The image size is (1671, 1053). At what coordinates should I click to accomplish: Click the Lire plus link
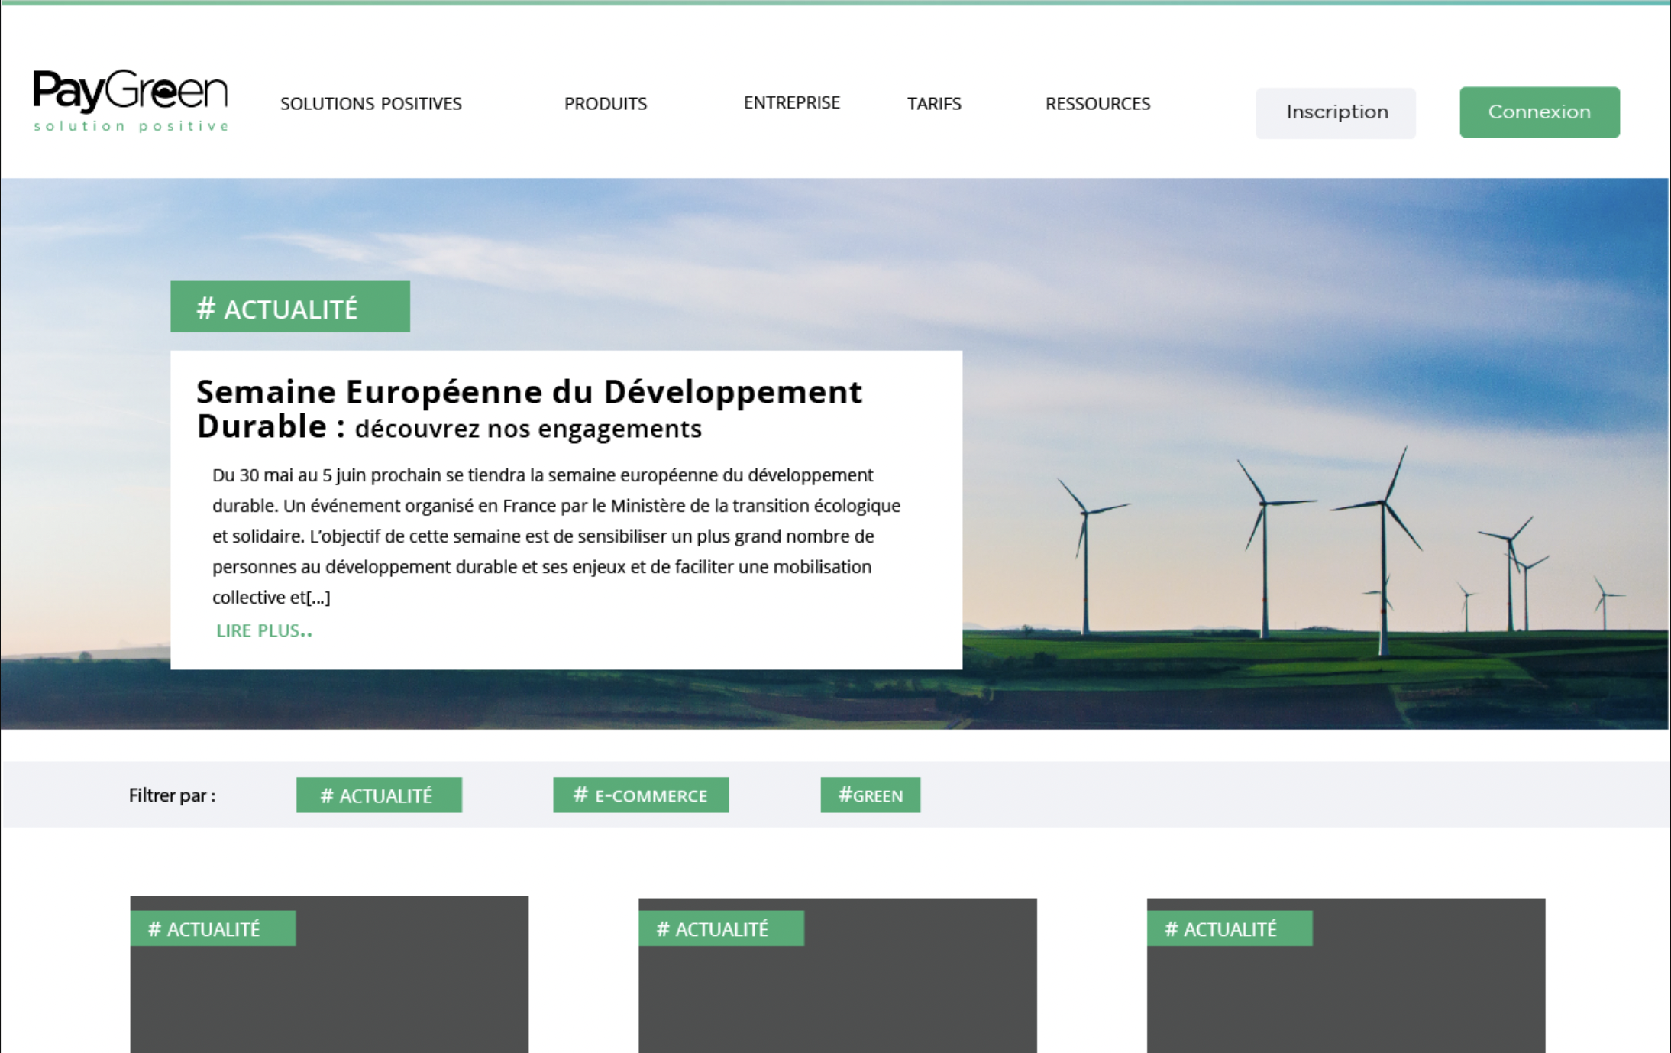[263, 630]
